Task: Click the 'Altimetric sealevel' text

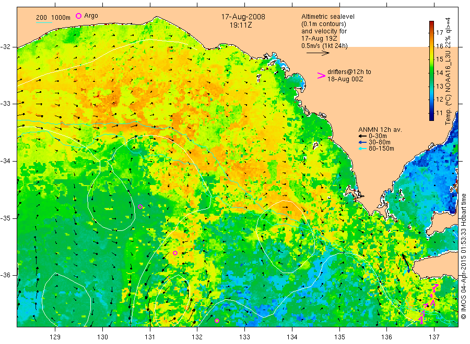Action: coord(328,17)
